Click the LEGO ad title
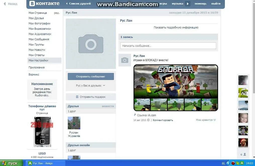 pyautogui.click(x=42, y=153)
